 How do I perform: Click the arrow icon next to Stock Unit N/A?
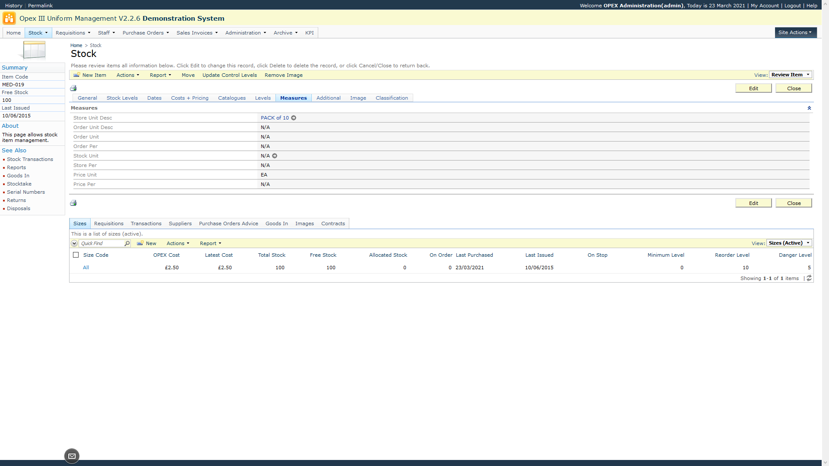pos(275,156)
